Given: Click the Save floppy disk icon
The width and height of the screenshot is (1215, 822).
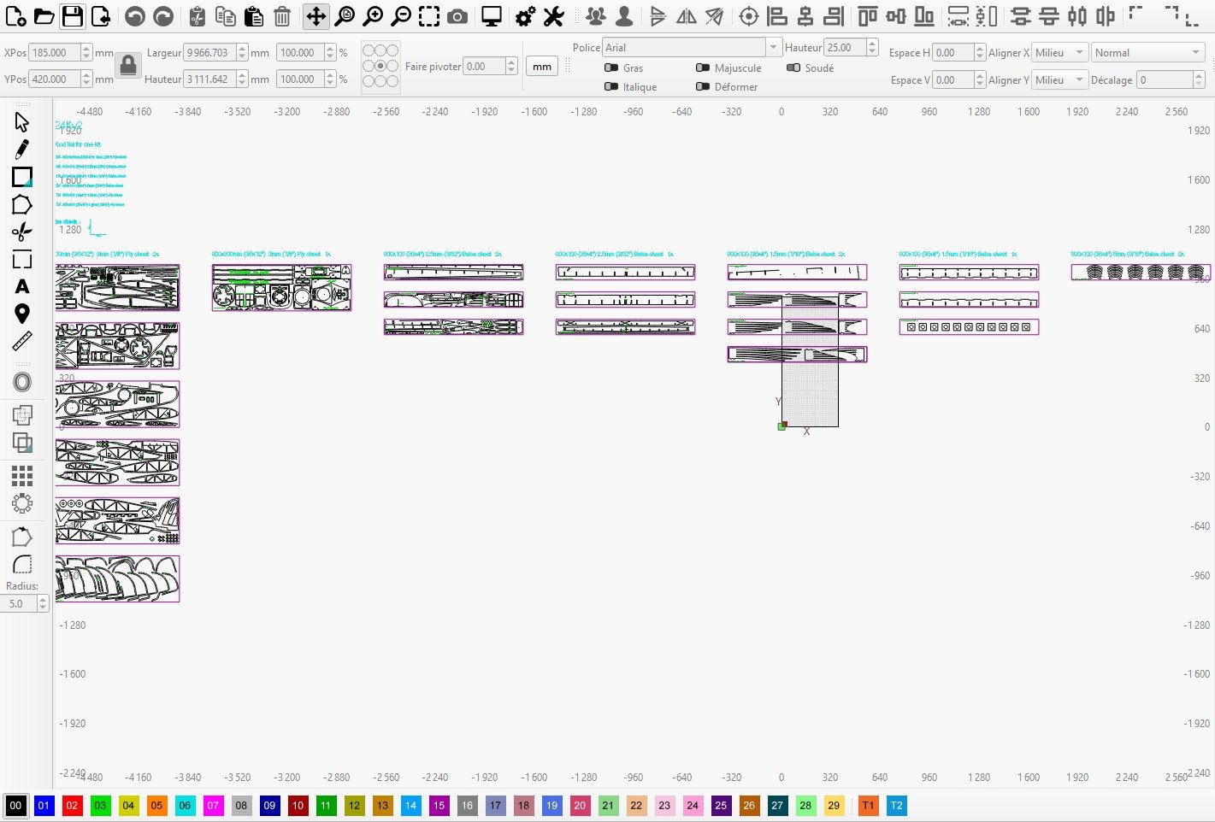Looking at the screenshot, I should coord(73,16).
